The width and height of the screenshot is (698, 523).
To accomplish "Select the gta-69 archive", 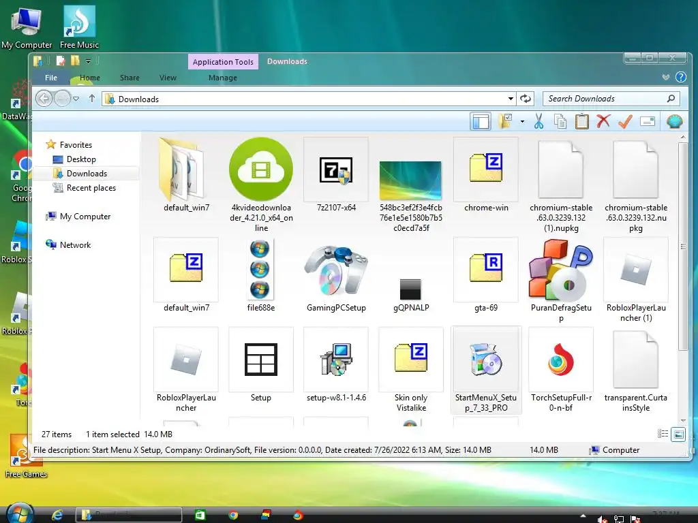I will 485,275.
